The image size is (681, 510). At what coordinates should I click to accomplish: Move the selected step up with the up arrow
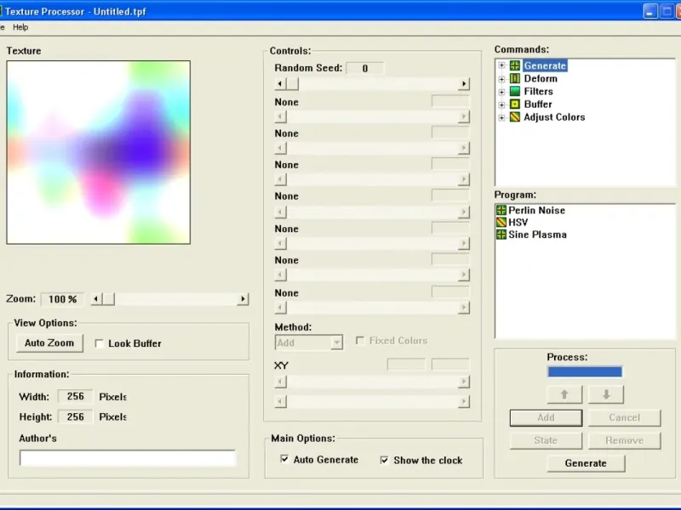point(564,394)
